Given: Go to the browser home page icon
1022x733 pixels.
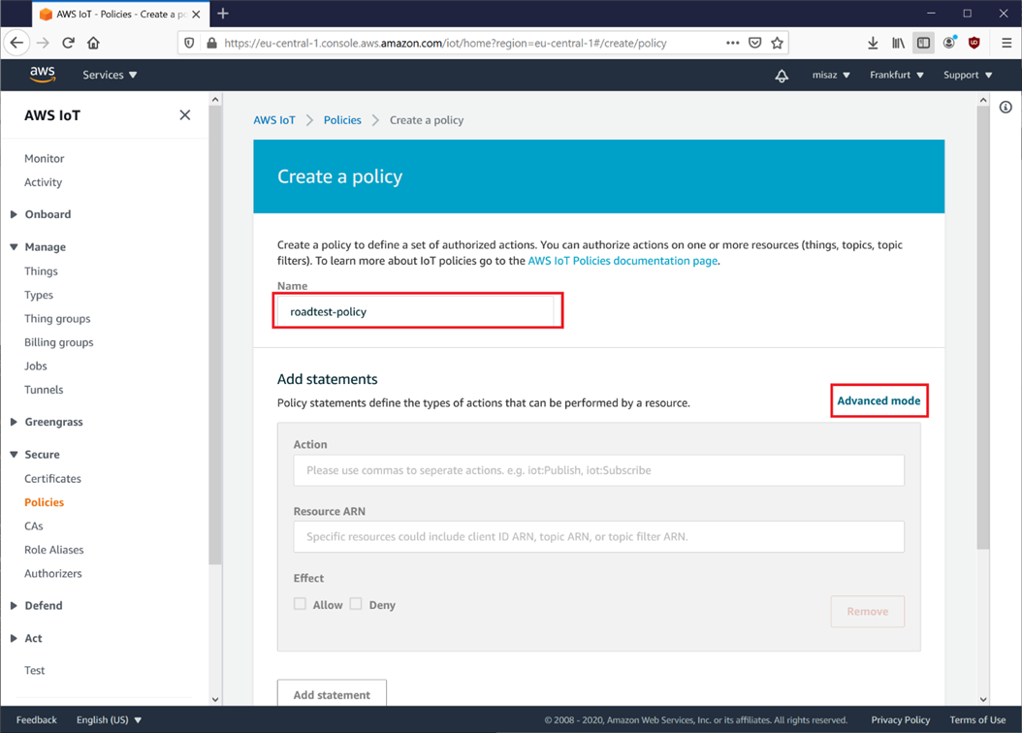Looking at the screenshot, I should (93, 43).
